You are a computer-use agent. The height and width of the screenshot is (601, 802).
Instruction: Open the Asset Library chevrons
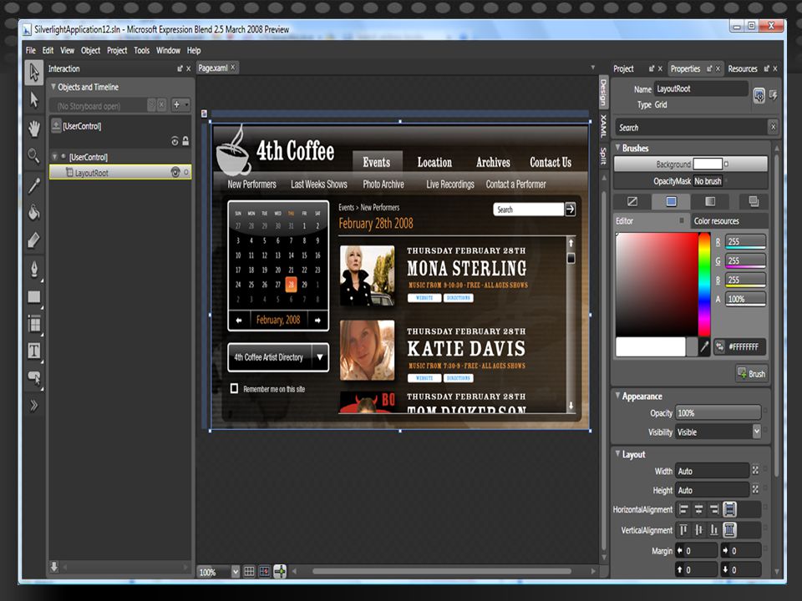tap(34, 406)
